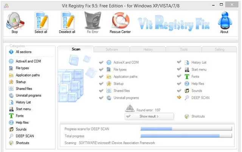Select Startup in Categories list
This screenshot has width=242, height=152.
coord(17,82)
